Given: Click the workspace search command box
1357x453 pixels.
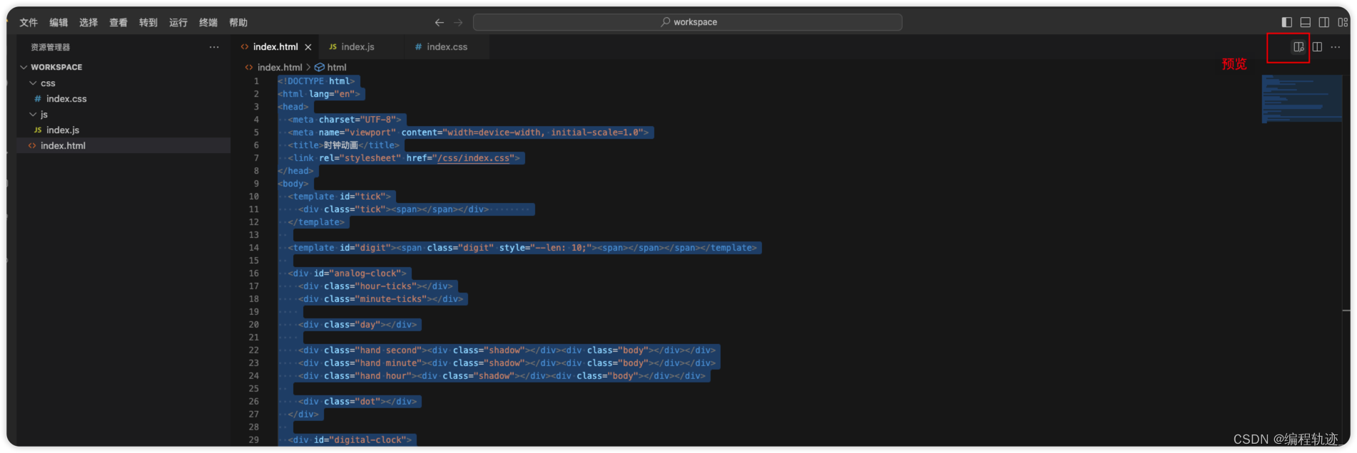Looking at the screenshot, I should coord(688,22).
